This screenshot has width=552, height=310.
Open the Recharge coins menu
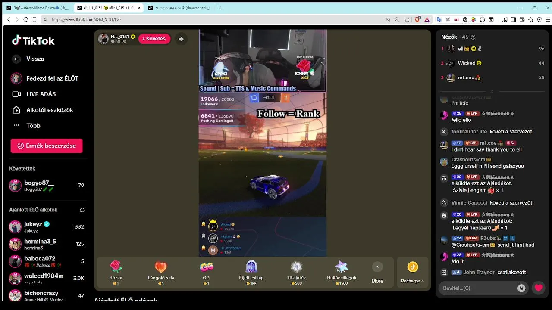pos(412,273)
